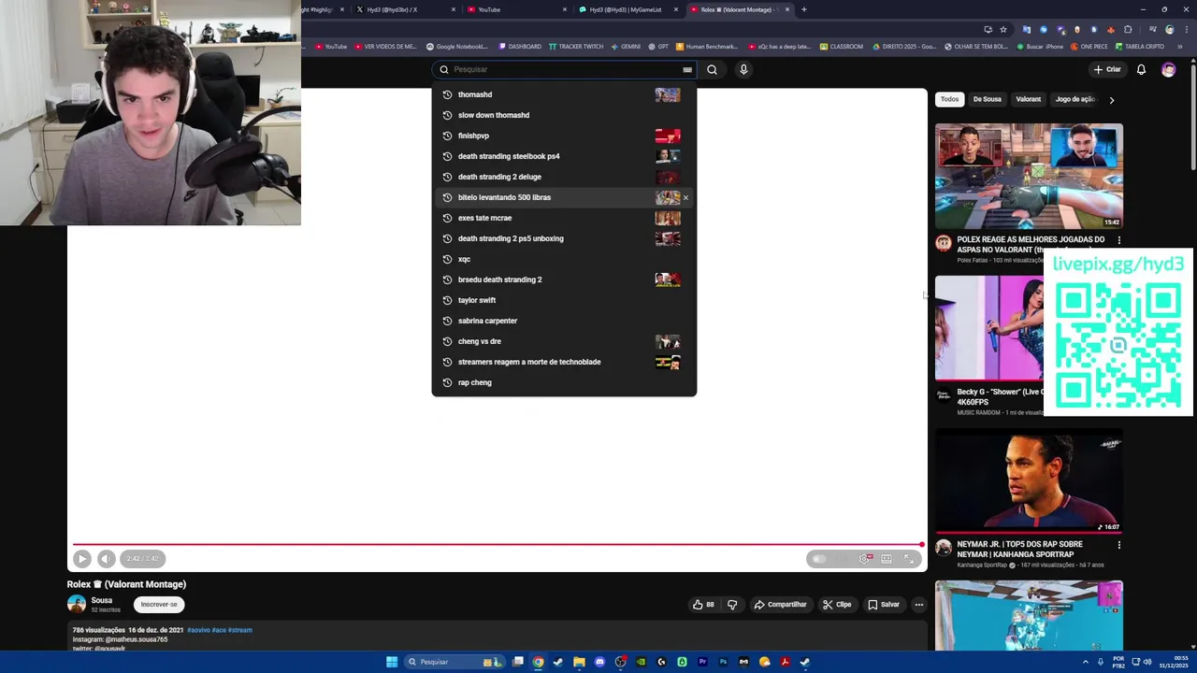This screenshot has width=1197, height=673.
Task: Select suggestion 'finishpvp'
Action: click(x=564, y=136)
